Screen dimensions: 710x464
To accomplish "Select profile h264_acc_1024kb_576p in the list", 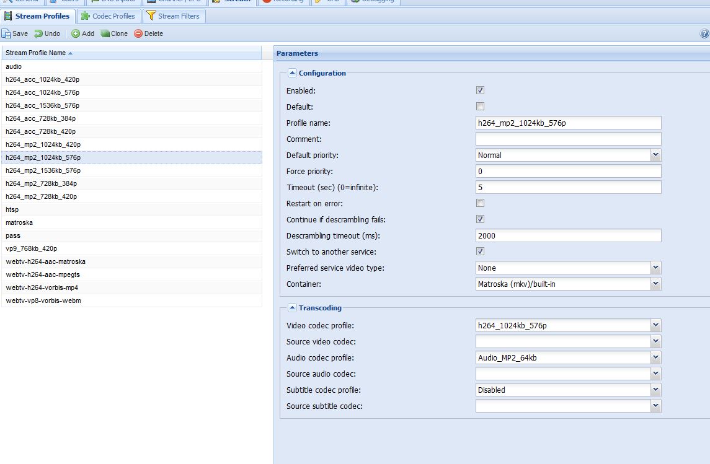I will pyautogui.click(x=131, y=92).
